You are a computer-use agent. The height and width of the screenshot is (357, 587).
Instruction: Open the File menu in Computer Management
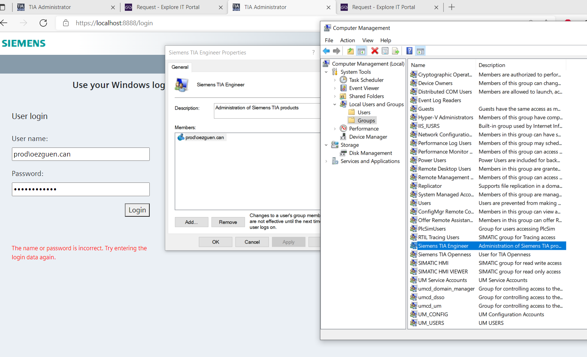[329, 40]
